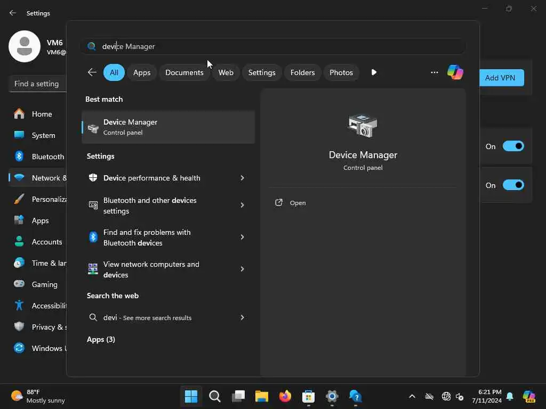Open taskbar Search icon
This screenshot has height=409, width=546.
[215, 396]
